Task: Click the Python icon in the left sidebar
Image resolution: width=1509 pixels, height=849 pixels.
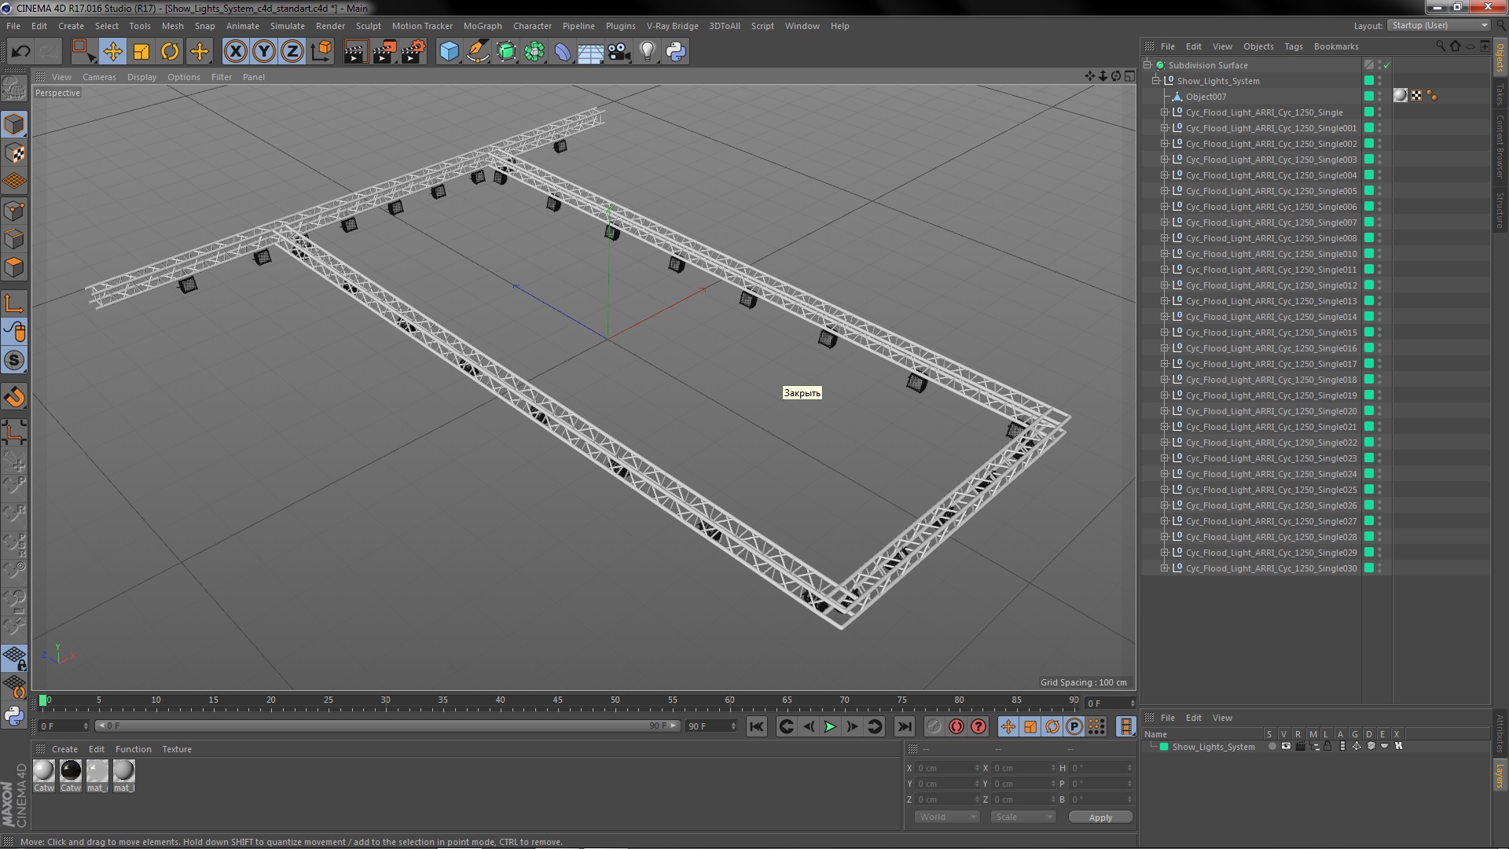Action: (x=14, y=716)
